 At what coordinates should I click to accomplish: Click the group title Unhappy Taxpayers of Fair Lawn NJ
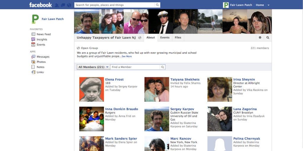106,37
